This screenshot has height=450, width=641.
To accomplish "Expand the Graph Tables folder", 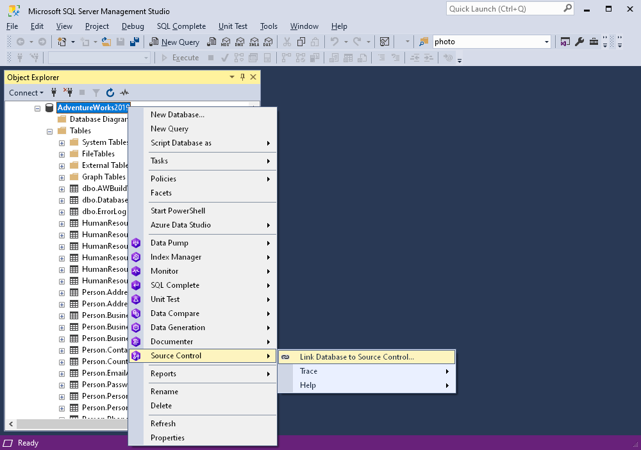I will coord(62,178).
